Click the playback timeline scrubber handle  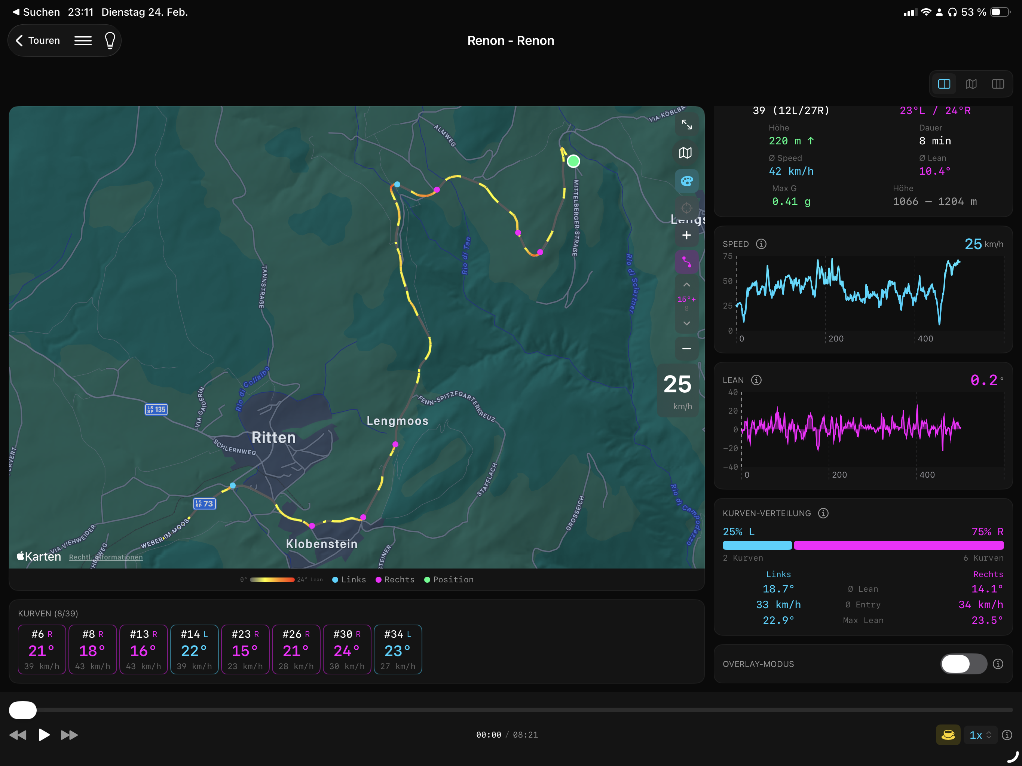click(x=23, y=710)
